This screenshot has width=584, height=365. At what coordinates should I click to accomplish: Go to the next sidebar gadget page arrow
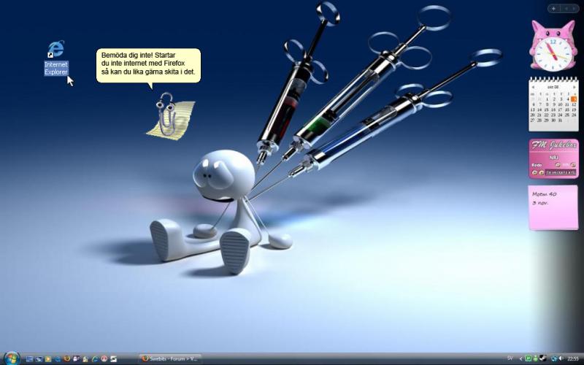click(x=574, y=8)
